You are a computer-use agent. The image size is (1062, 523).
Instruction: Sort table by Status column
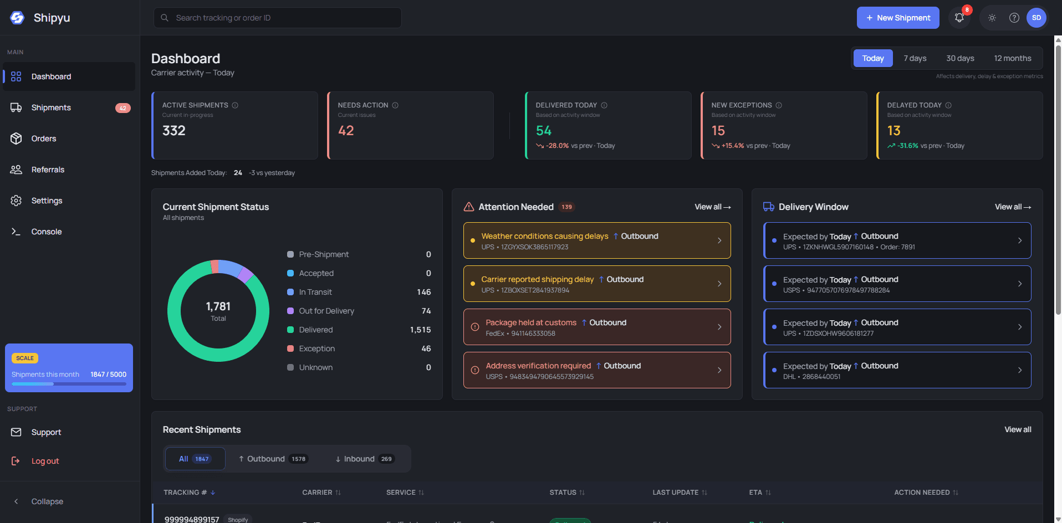click(x=567, y=493)
